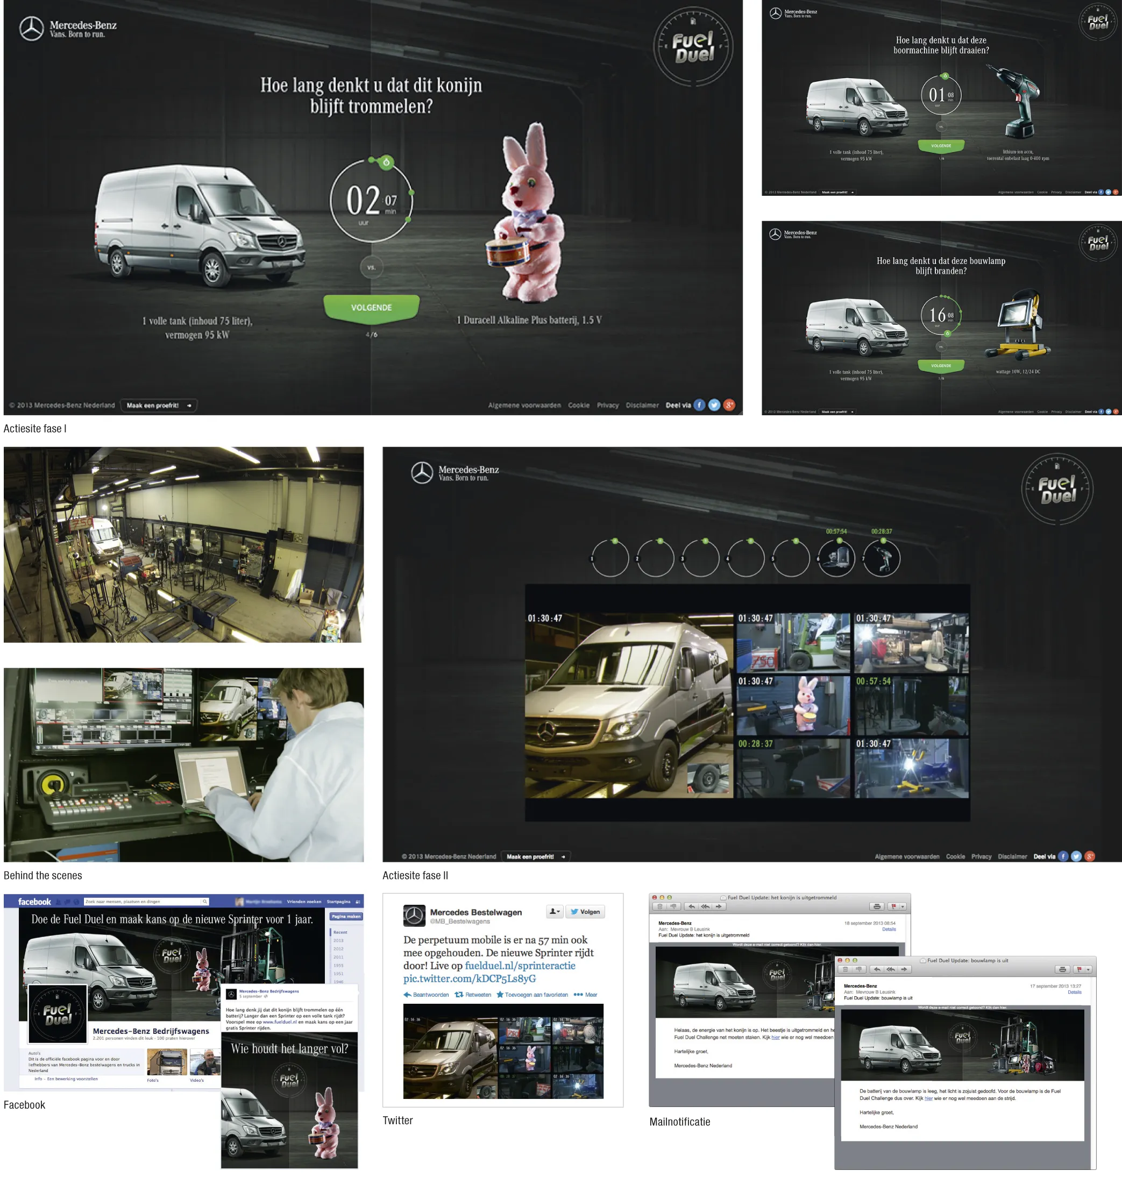Click the large Sprinter live video feed
Screen dimensions: 1122x1199
[629, 706]
